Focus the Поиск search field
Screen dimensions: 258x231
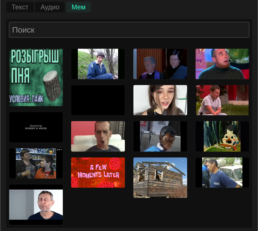[x=129, y=30]
